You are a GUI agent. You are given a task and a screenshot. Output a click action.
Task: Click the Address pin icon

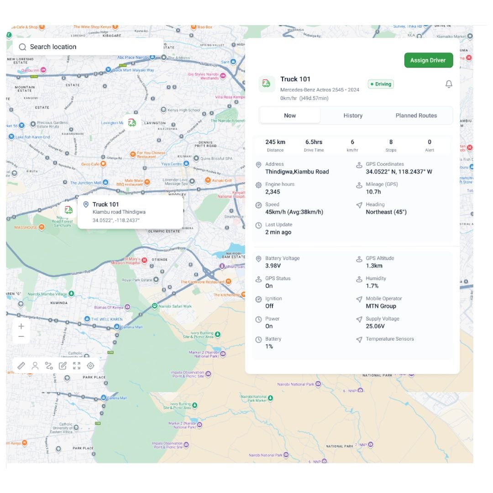[258, 165]
